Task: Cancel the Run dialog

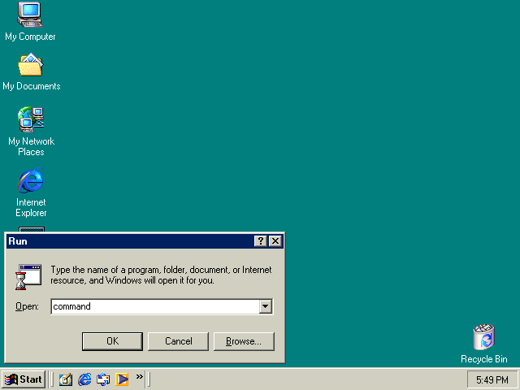Action: coord(179,341)
